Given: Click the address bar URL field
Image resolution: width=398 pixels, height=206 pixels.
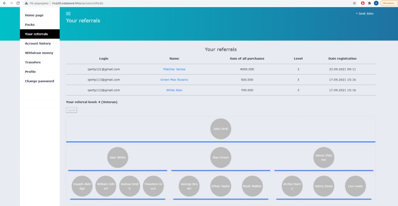Looking at the screenshot, I should 188,3.
